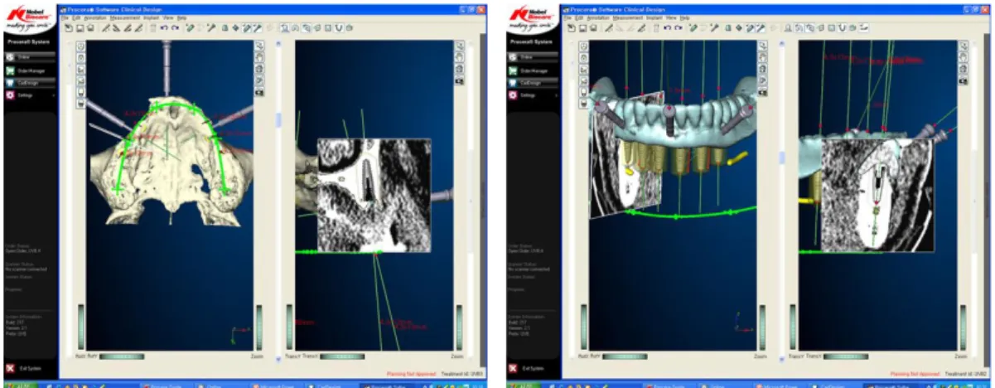Image resolution: width=995 pixels, height=388 pixels.
Task: Select magnifier zoom tool beside denture 3D view
Action: 763,46
